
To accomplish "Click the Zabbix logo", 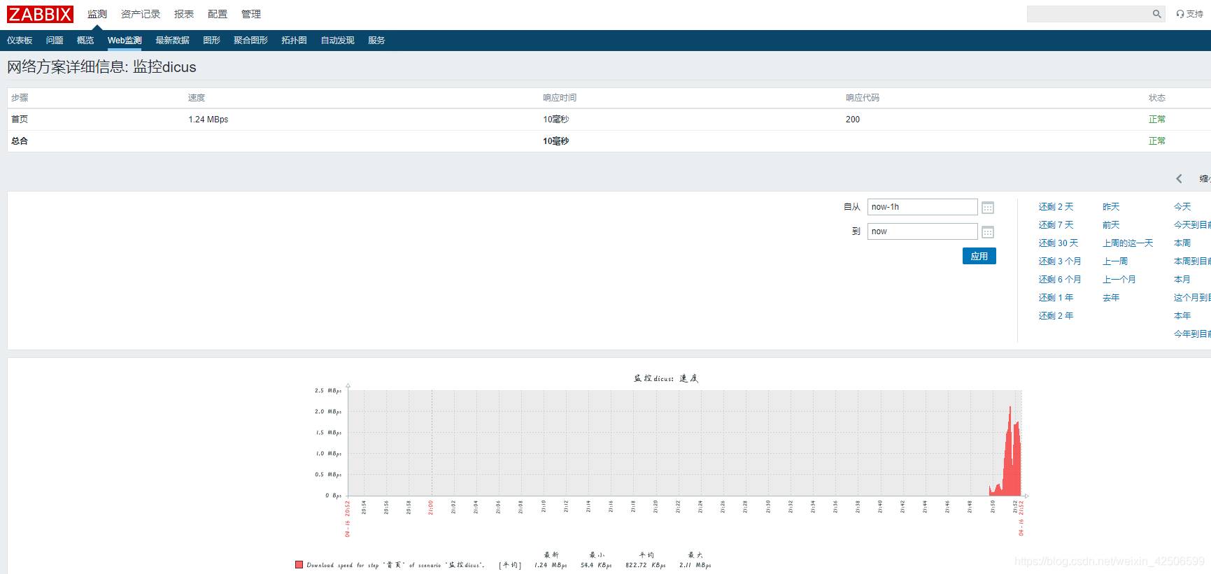I will coord(40,14).
